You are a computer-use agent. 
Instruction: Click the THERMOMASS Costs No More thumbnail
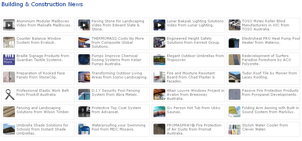[84, 42]
